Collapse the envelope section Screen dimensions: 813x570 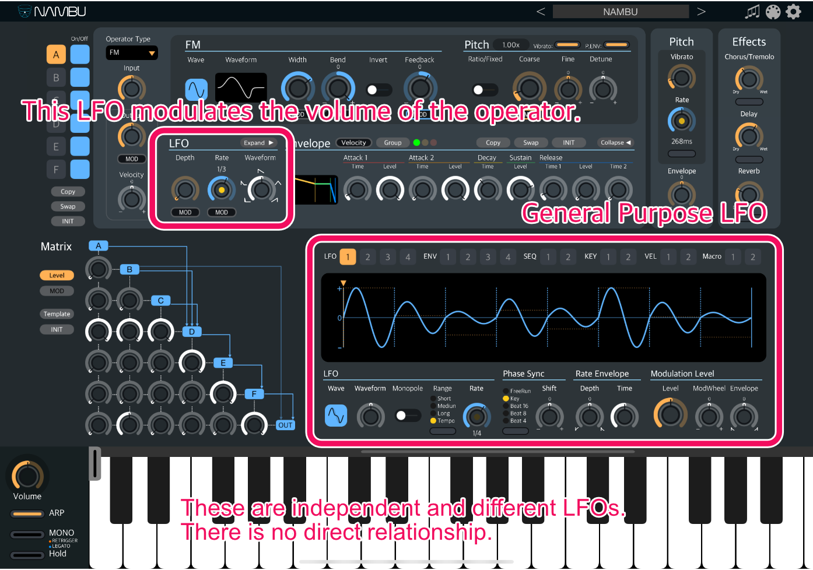pyautogui.click(x=616, y=143)
